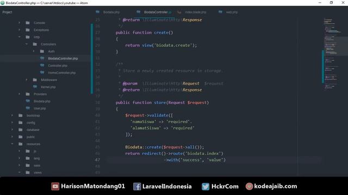The width and height of the screenshot is (348, 195).
Task: Expand the Middleware folder chevron
Action: (x=27, y=80)
